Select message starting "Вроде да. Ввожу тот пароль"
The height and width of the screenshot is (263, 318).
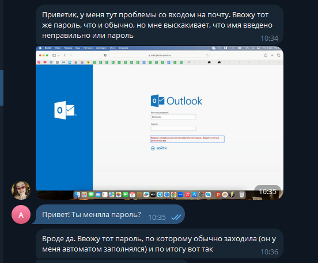pyautogui.click(x=159, y=244)
